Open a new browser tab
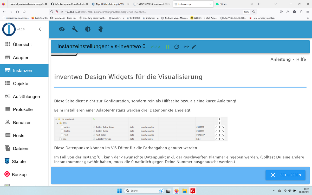 coord(258,4)
